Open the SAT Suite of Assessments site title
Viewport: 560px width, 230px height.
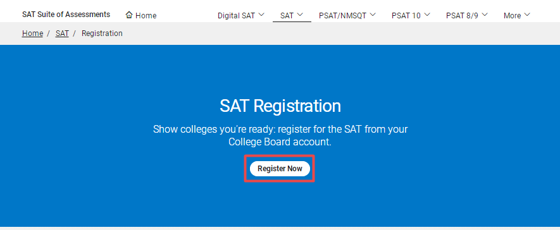pos(66,15)
